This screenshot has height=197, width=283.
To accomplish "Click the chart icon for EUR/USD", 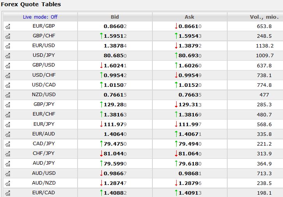I will click(x=8, y=46).
